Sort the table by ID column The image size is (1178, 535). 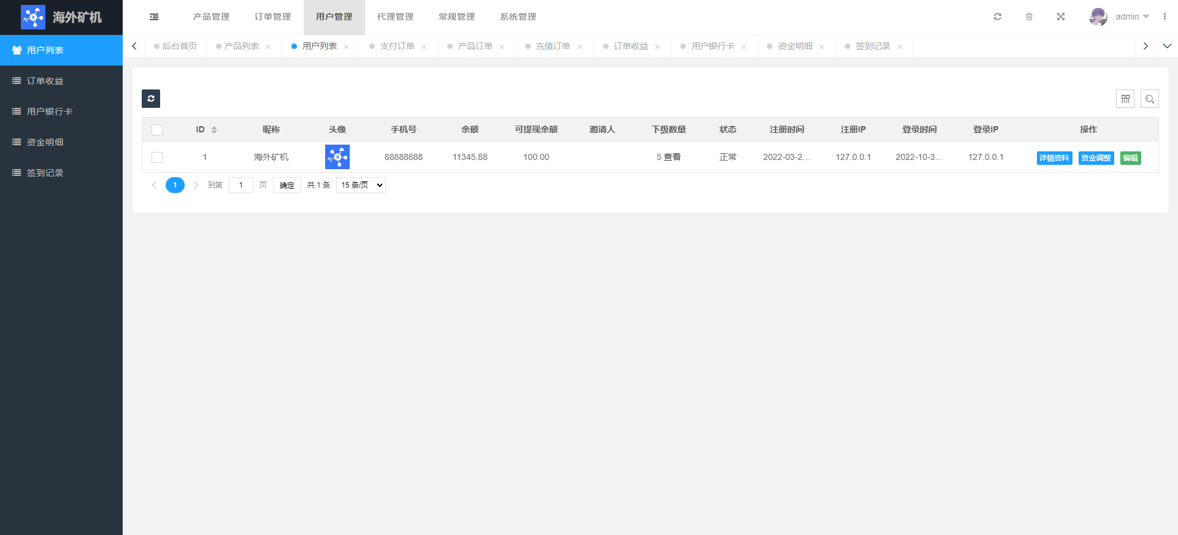[x=214, y=130]
